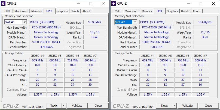Screen dimensions: 220x110
Task: Expand the Tools arrow menu in right window
Action: tap(174, 106)
